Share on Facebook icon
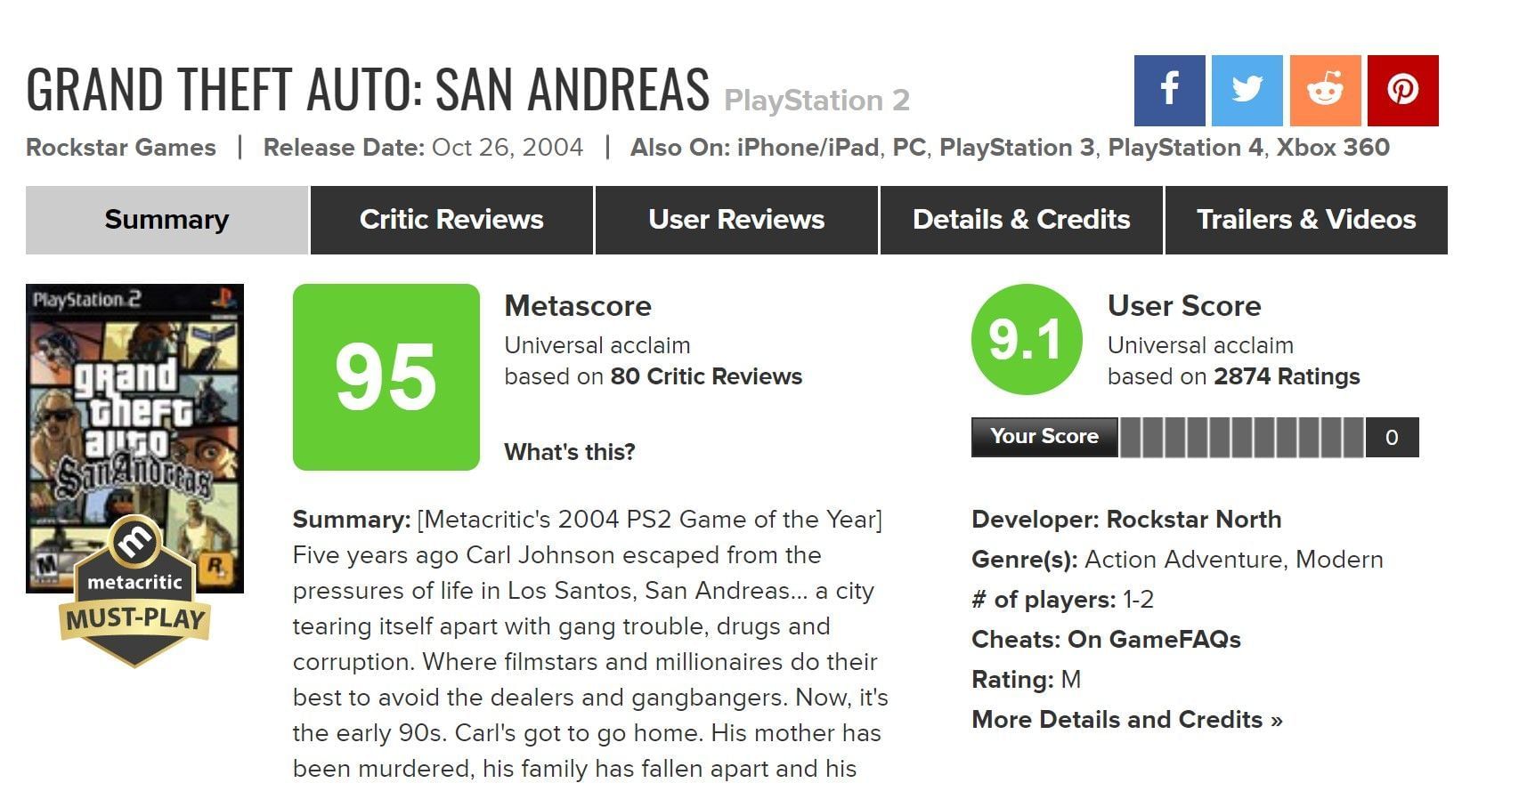 pos(1169,91)
